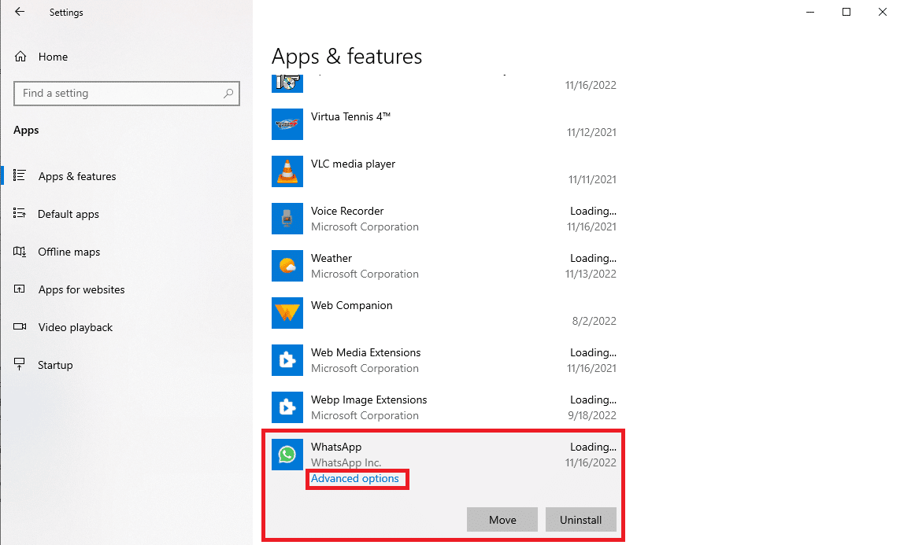This screenshot has height=545, width=900.
Task: Select the Voice Recorder entry name
Action: [x=347, y=211]
